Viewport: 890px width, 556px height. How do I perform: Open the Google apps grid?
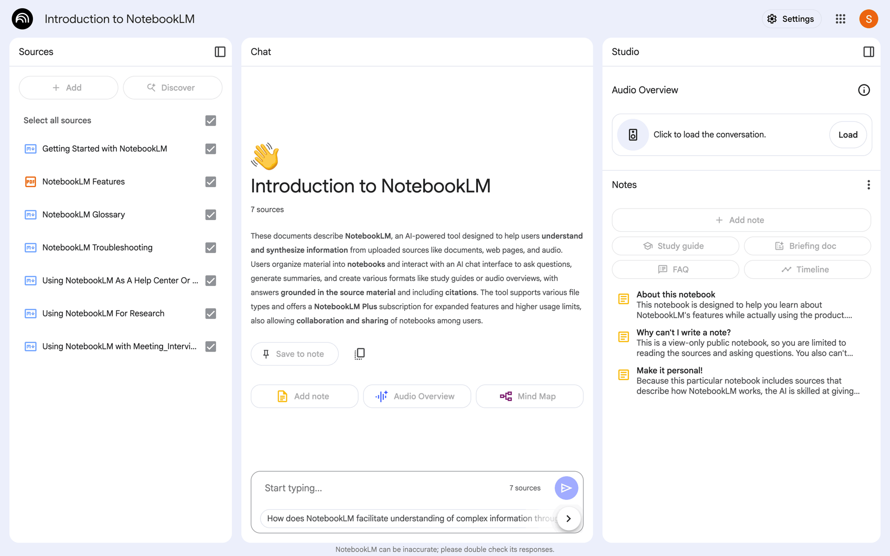tap(840, 19)
